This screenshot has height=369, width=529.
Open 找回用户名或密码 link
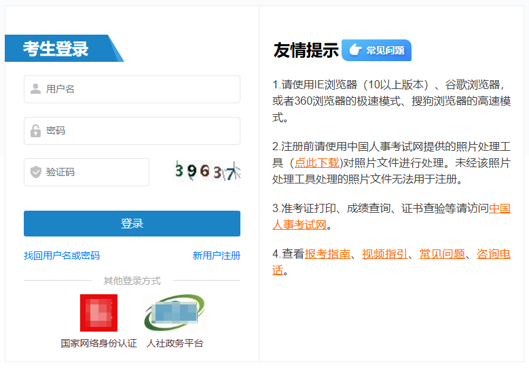coord(62,256)
